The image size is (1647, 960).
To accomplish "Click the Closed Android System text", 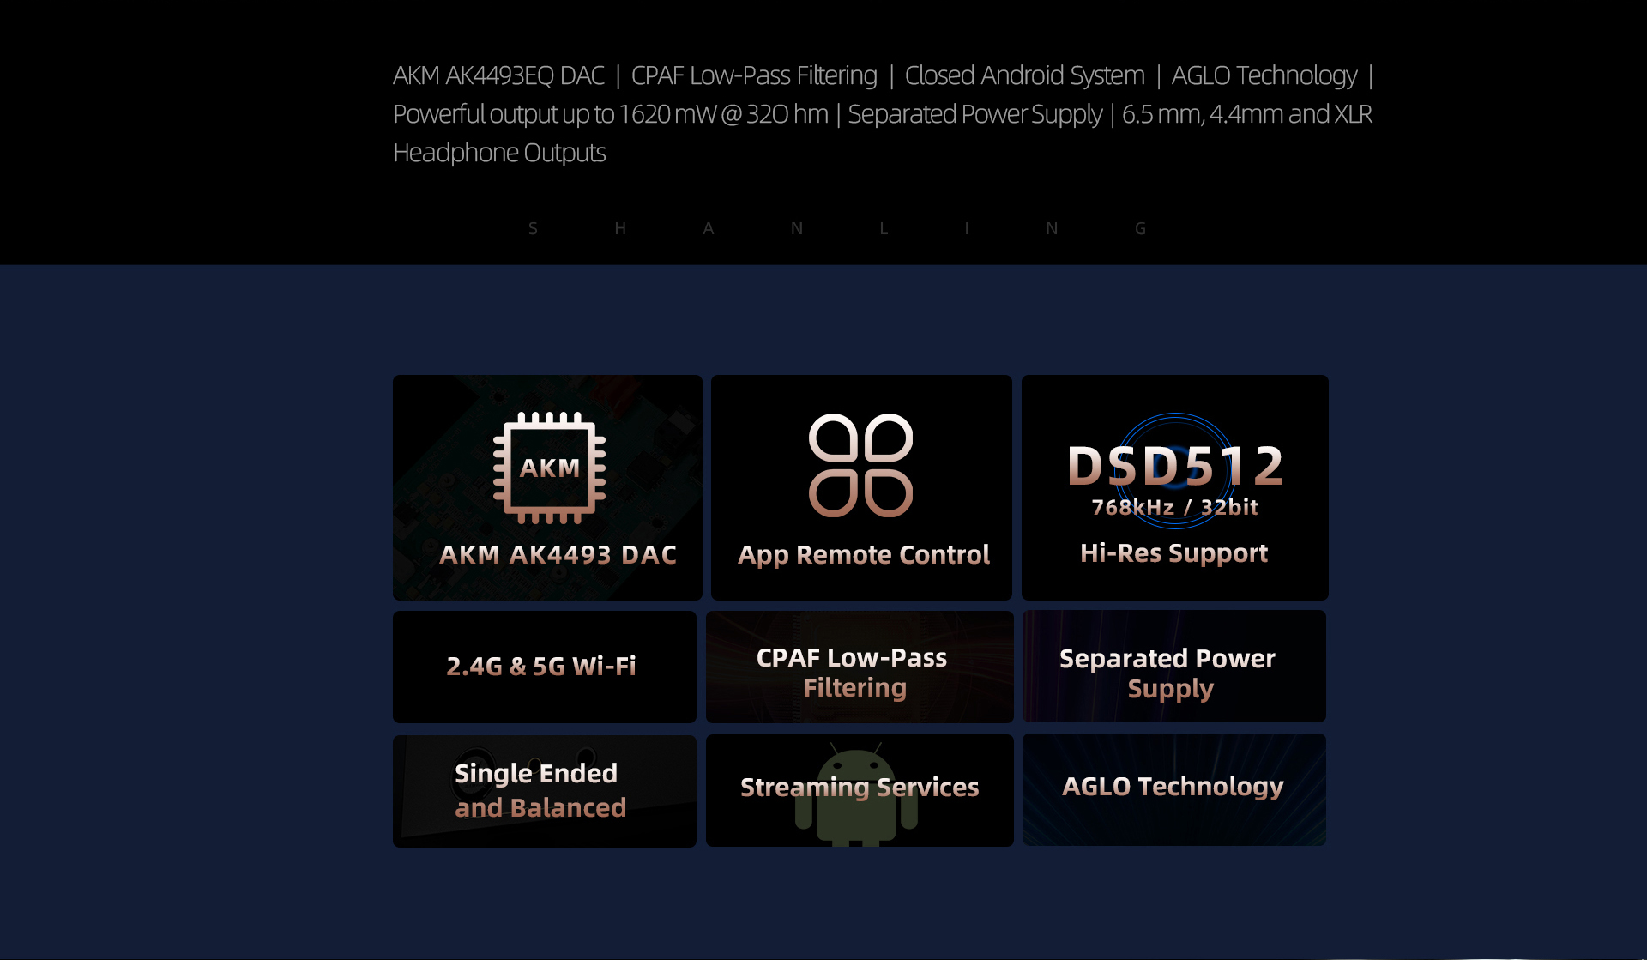I will pyautogui.click(x=1024, y=75).
